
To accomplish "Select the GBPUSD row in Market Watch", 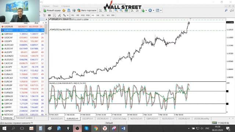I will click(22, 34).
